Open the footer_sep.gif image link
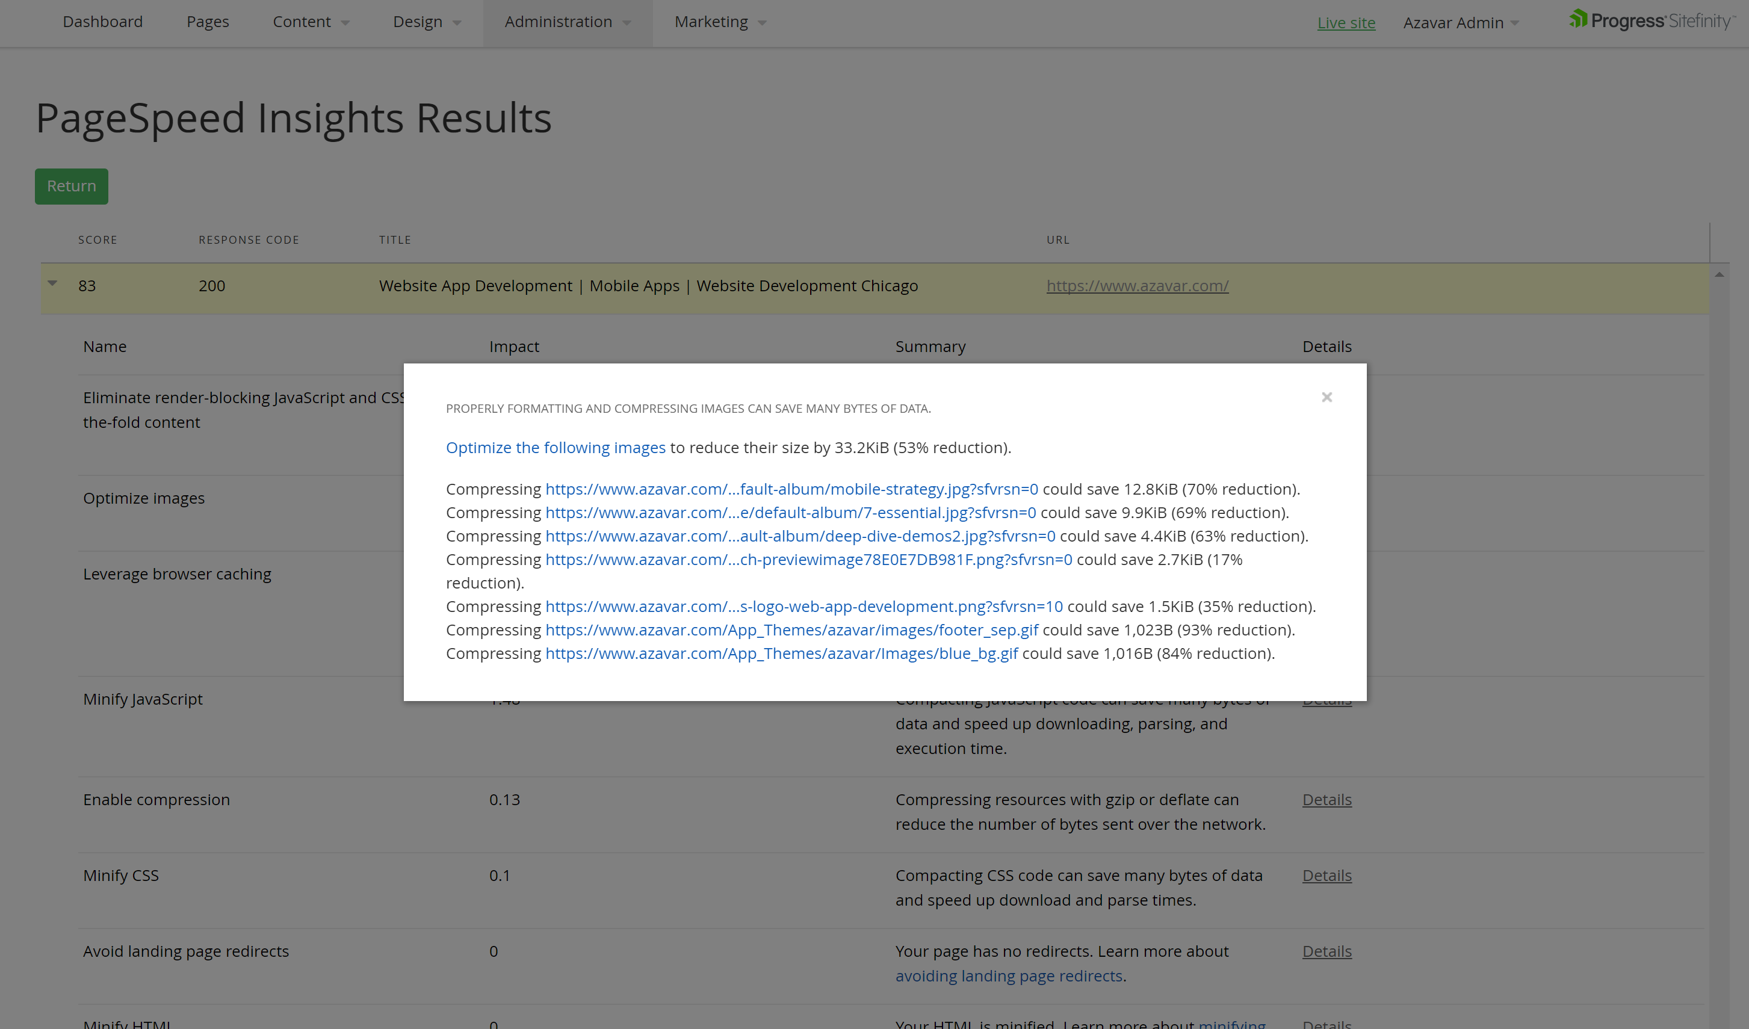Viewport: 1749px width, 1029px height. (x=792, y=629)
